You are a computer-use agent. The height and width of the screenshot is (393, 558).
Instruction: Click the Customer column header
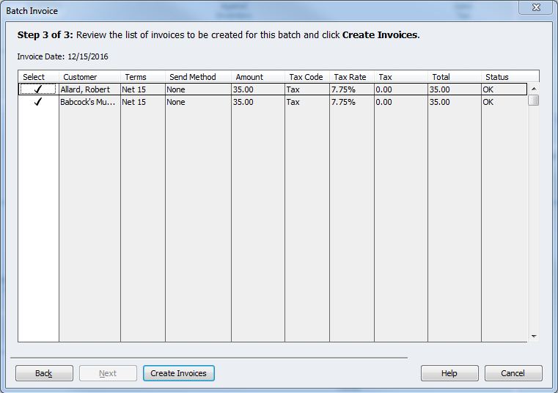click(80, 77)
